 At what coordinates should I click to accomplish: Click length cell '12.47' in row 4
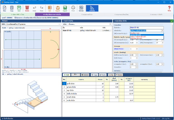pos(129,94)
